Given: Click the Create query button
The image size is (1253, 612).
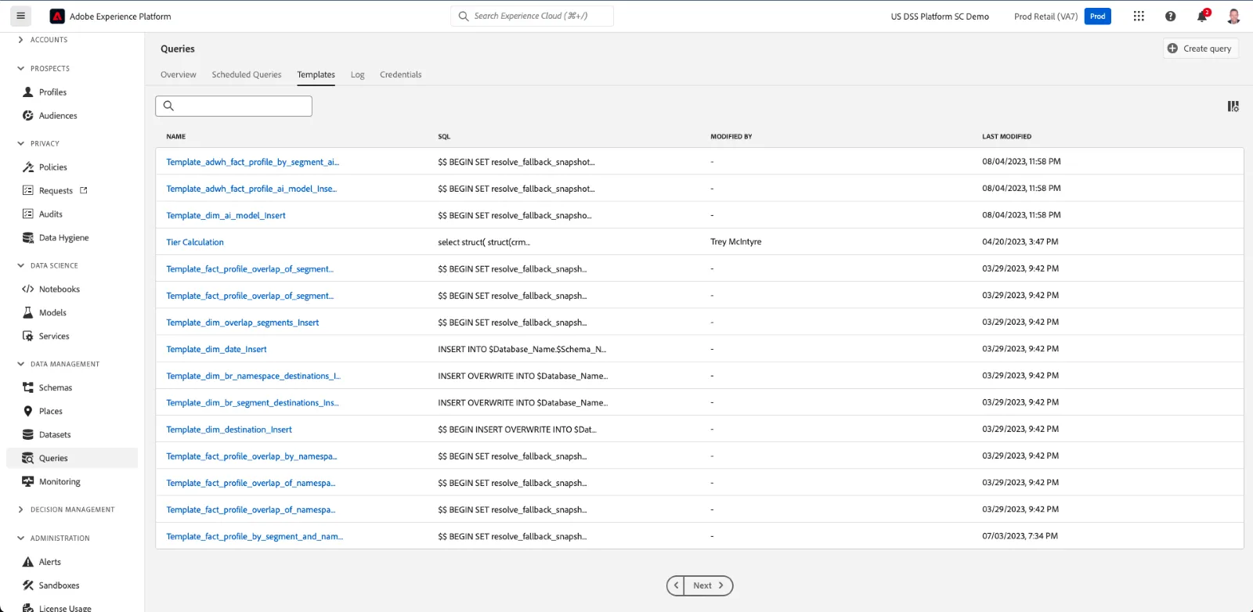Looking at the screenshot, I should [x=1201, y=49].
